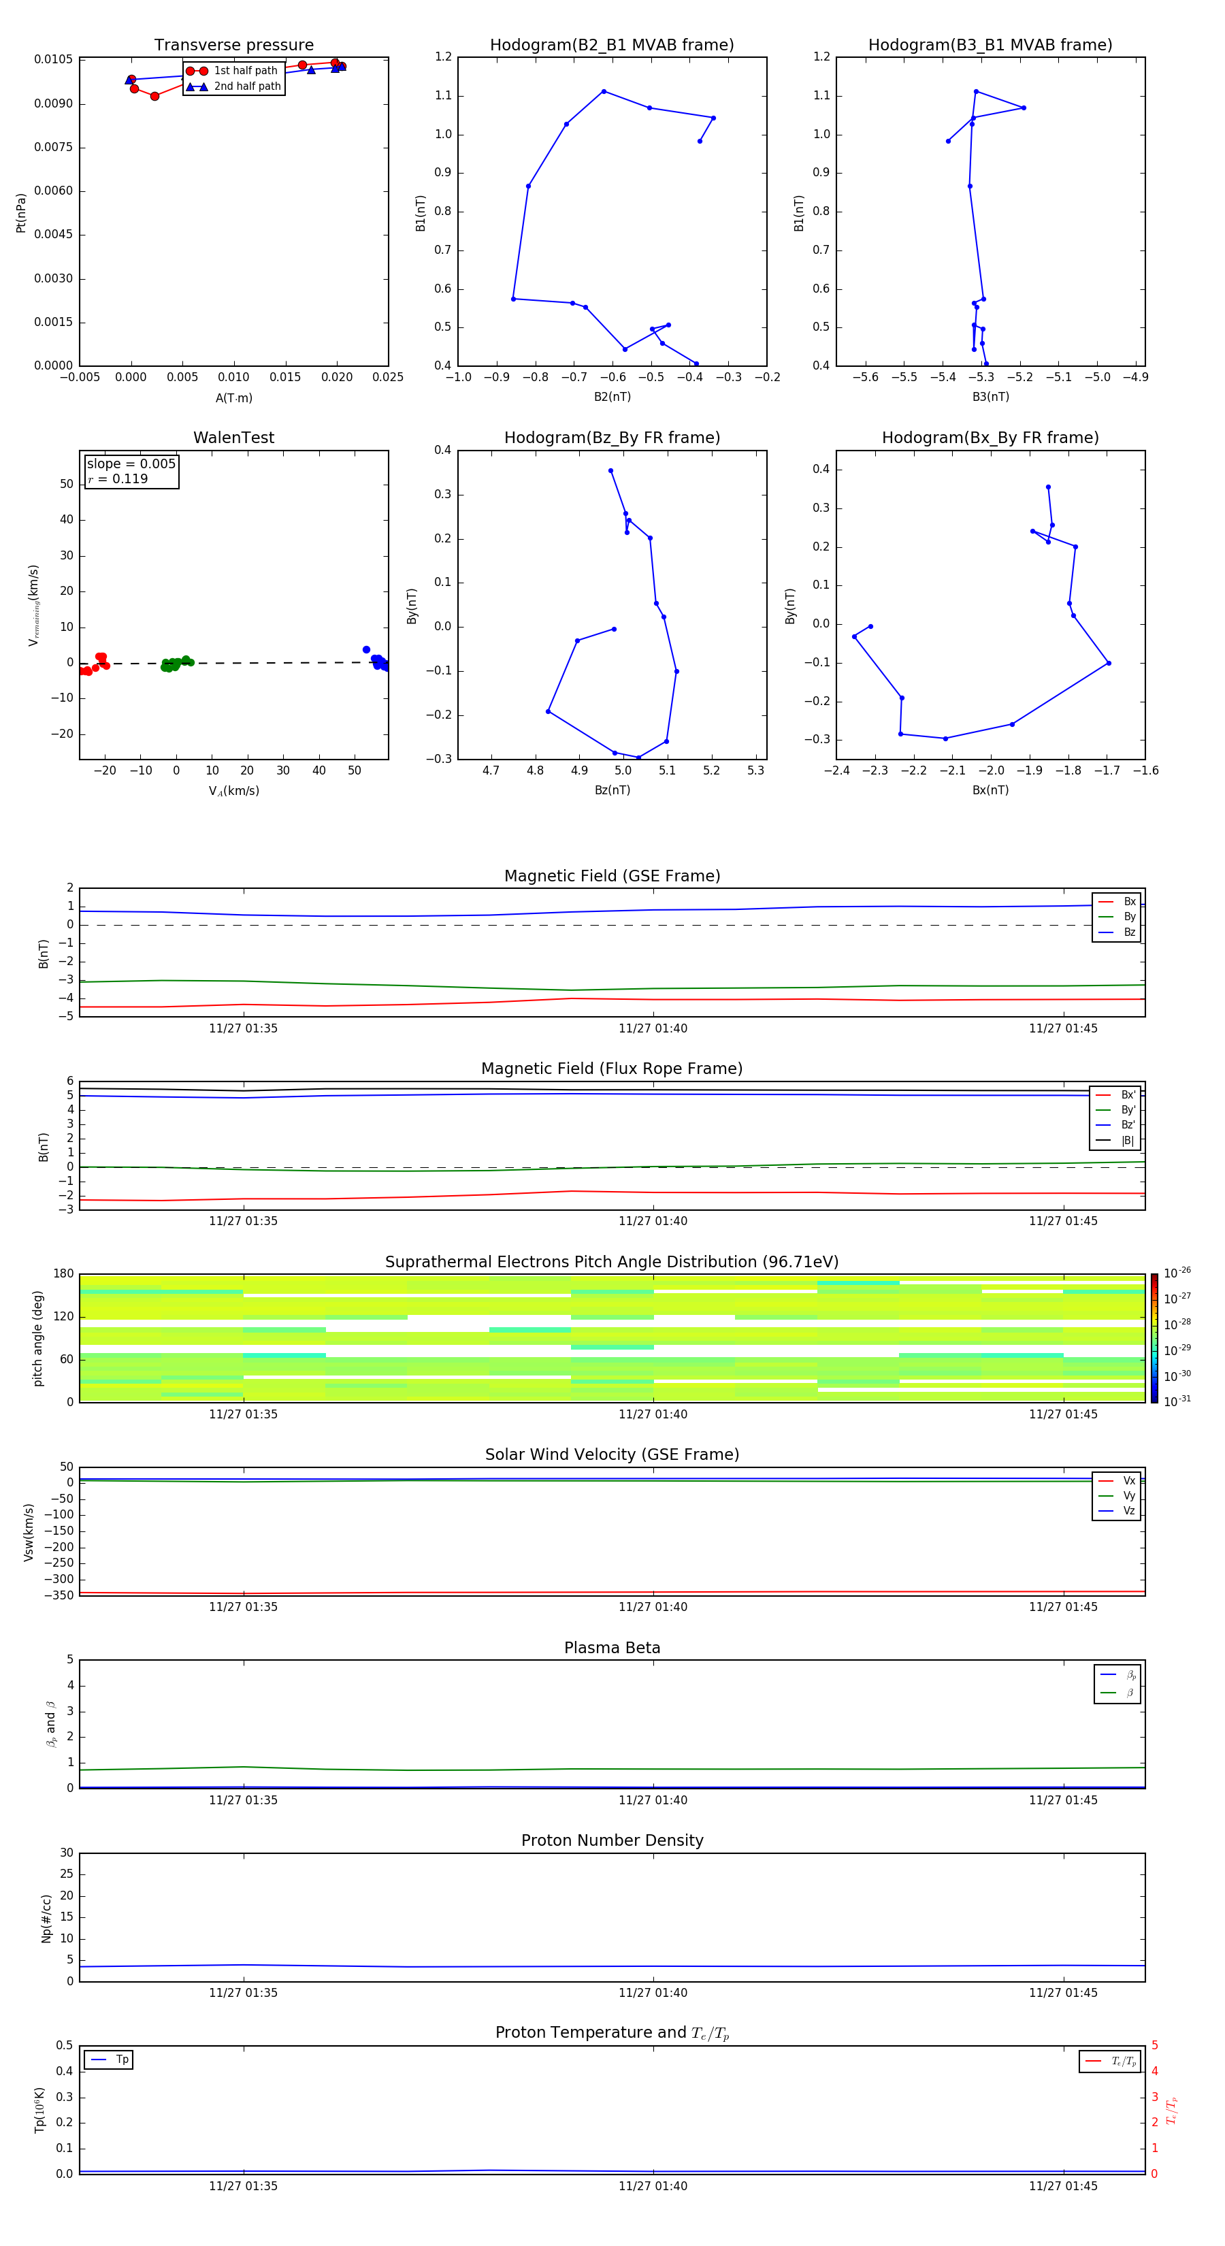Click 'By' legend entry in GSE magnetic field plot
1225x2246 pixels.
(x=1117, y=916)
